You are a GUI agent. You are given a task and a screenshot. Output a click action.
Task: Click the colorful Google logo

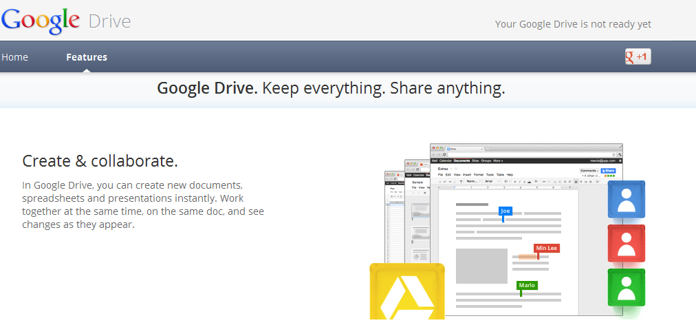point(40,22)
